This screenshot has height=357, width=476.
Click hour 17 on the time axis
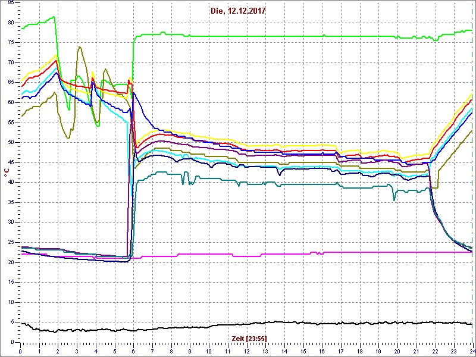click(340, 350)
